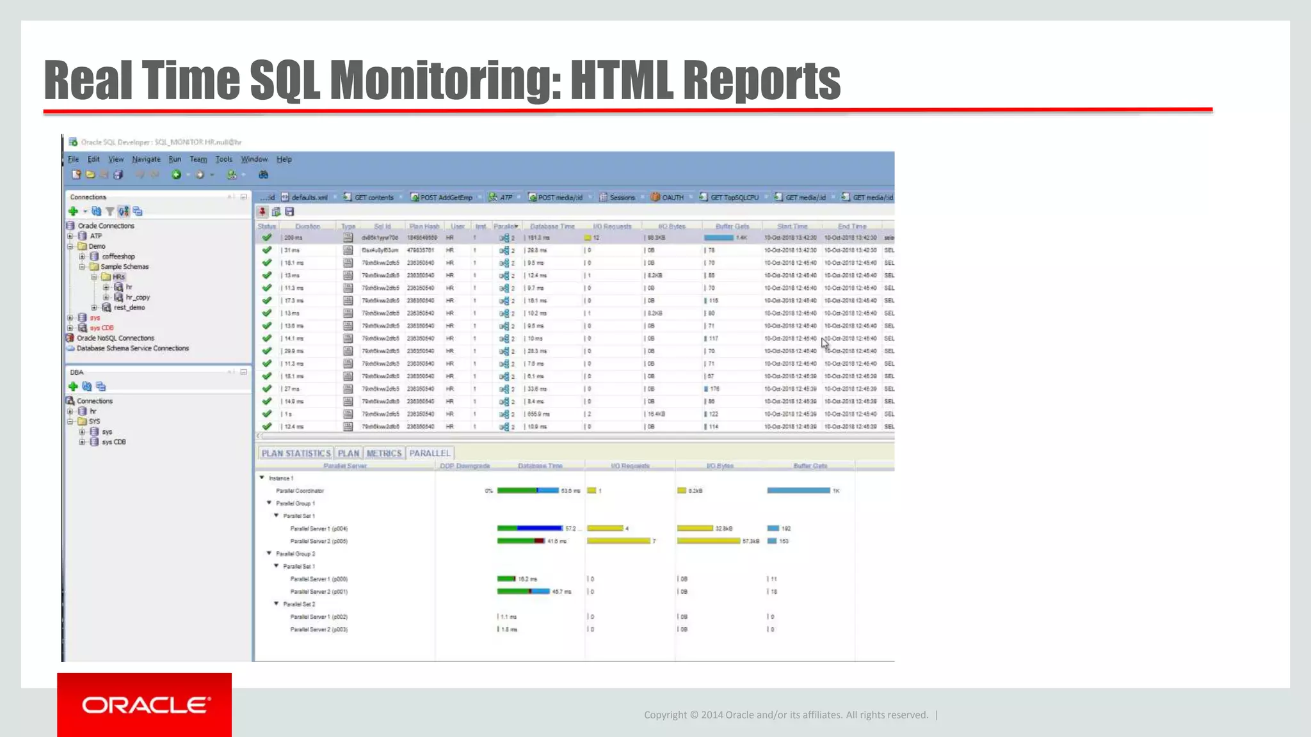Toggle the red pin icon on report toolbar
The image size is (1311, 737).
(x=262, y=212)
